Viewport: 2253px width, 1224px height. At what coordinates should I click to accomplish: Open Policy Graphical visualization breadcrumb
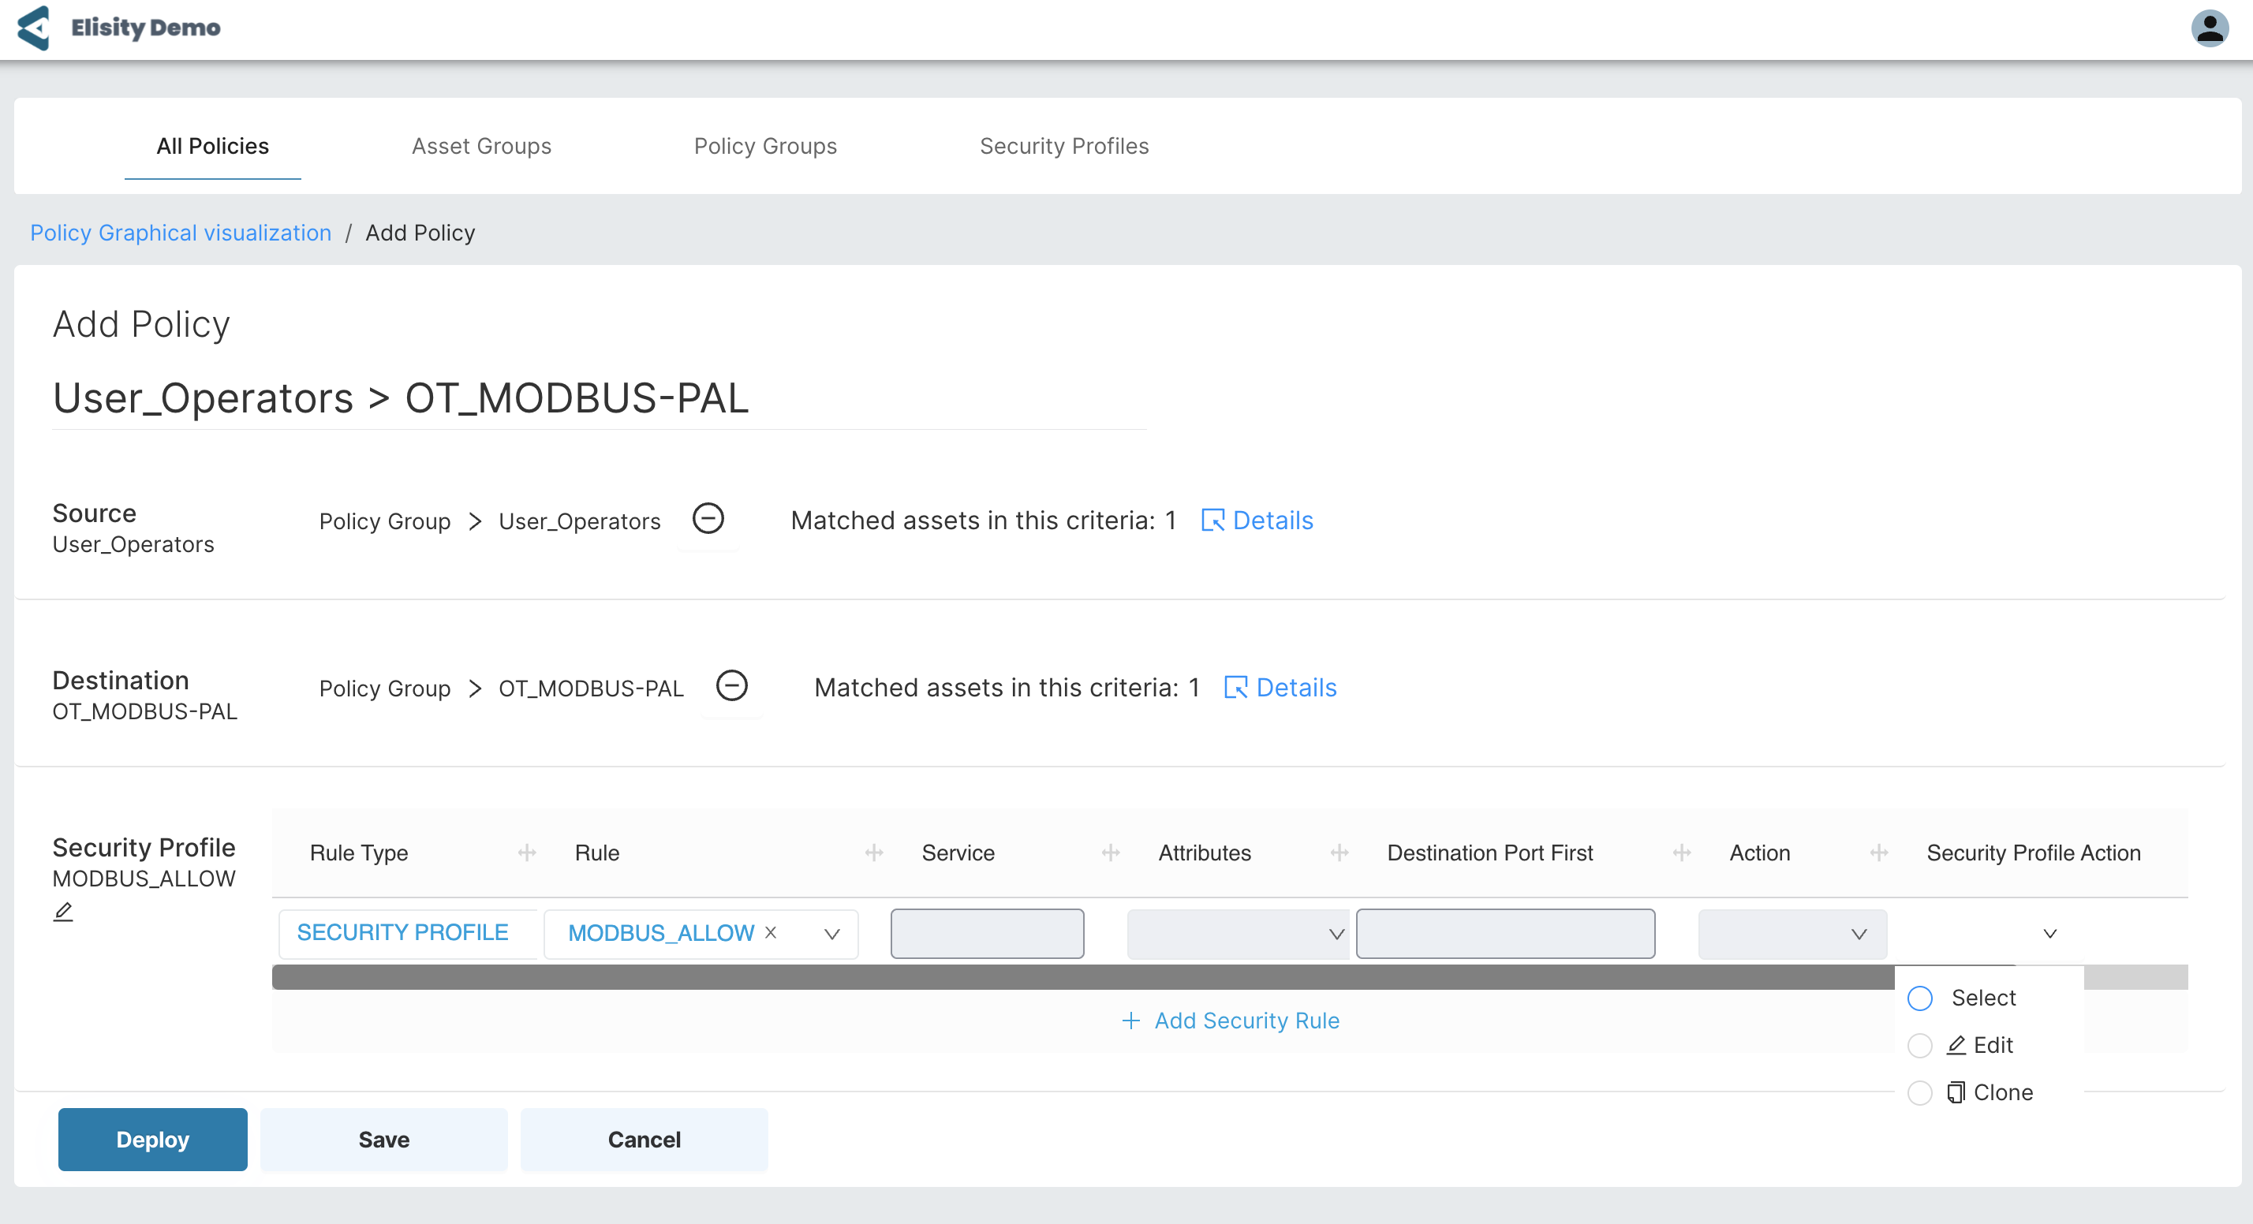point(181,233)
